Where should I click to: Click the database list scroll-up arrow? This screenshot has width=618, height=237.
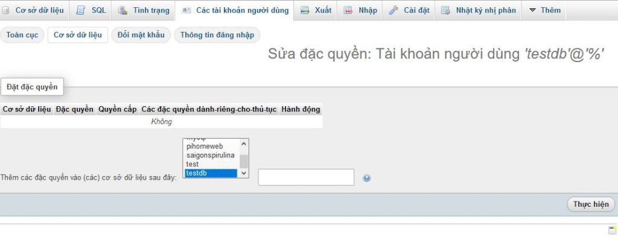pyautogui.click(x=244, y=144)
